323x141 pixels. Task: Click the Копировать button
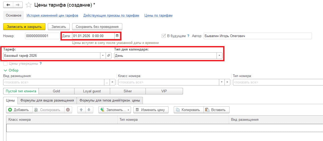pyautogui.click(x=189, y=110)
